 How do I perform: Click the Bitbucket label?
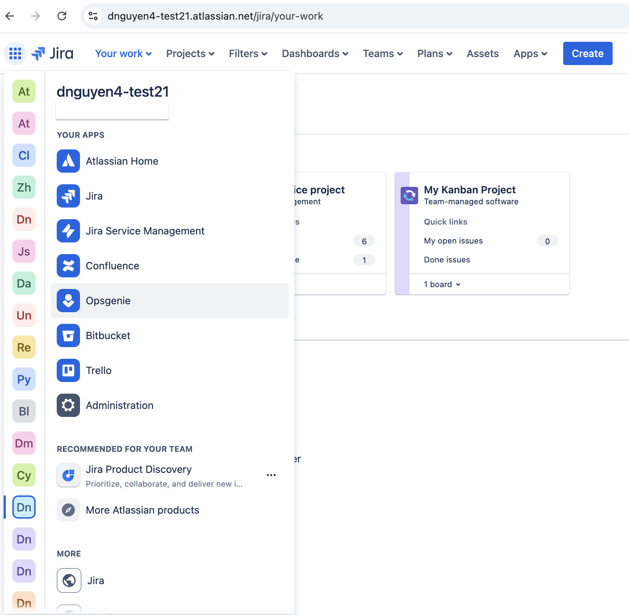(108, 335)
